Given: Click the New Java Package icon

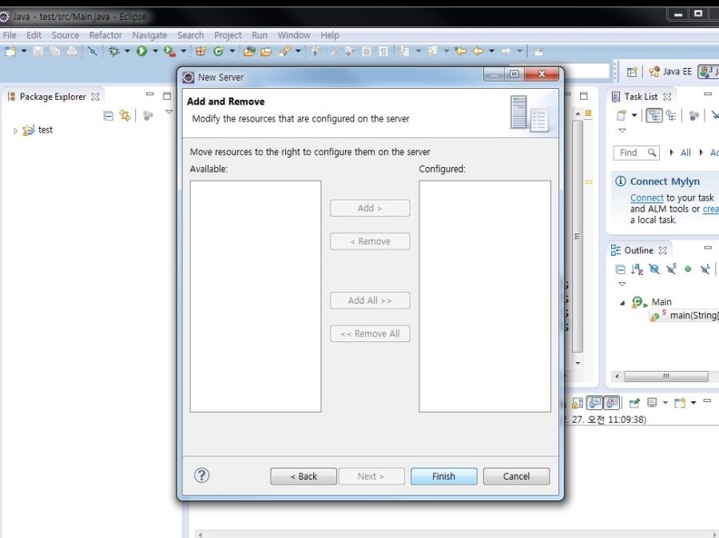Looking at the screenshot, I should pos(201,51).
